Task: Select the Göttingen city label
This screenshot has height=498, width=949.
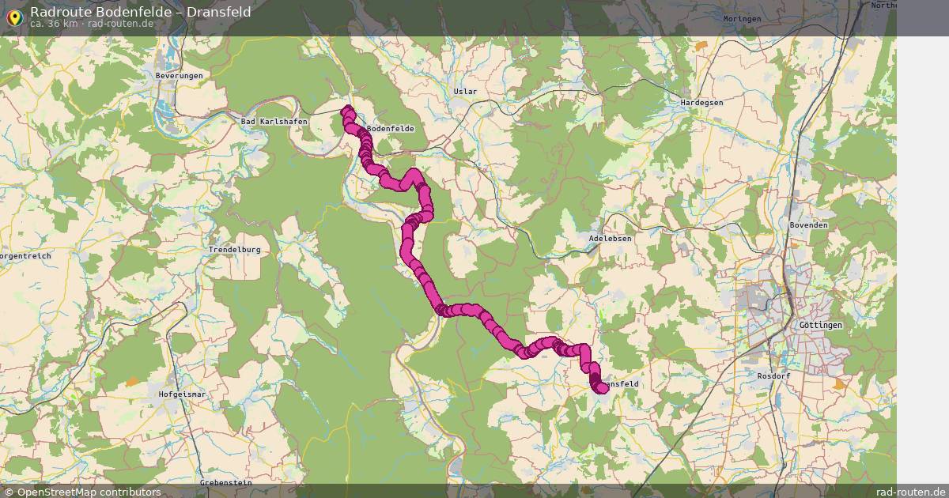Action: 821,325
